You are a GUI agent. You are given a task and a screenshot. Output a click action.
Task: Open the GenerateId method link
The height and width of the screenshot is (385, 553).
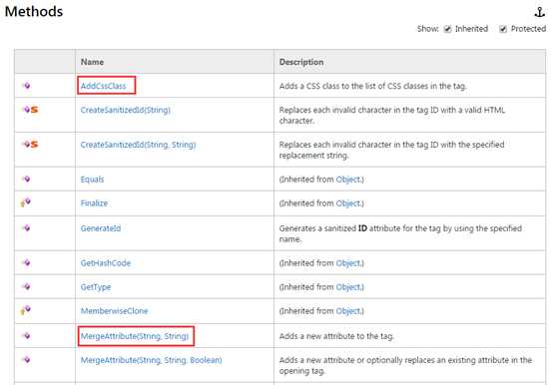[101, 228]
